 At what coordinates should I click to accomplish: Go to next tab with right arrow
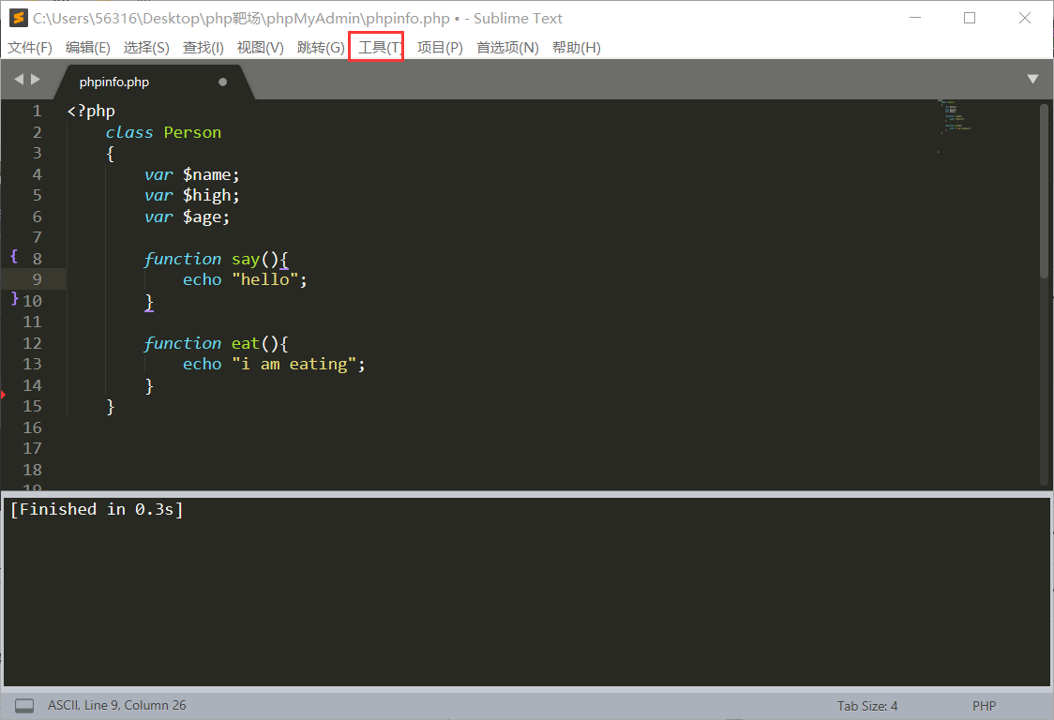(36, 80)
